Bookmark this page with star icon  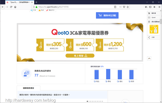[128, 7]
